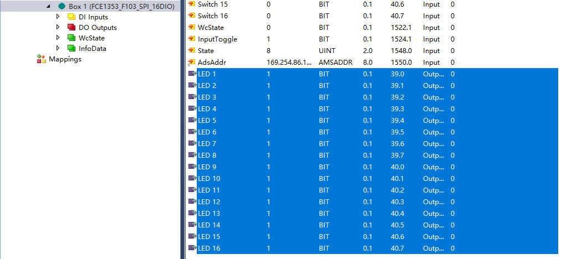
Task: Select the WcState tree item label
Action: tap(91, 38)
